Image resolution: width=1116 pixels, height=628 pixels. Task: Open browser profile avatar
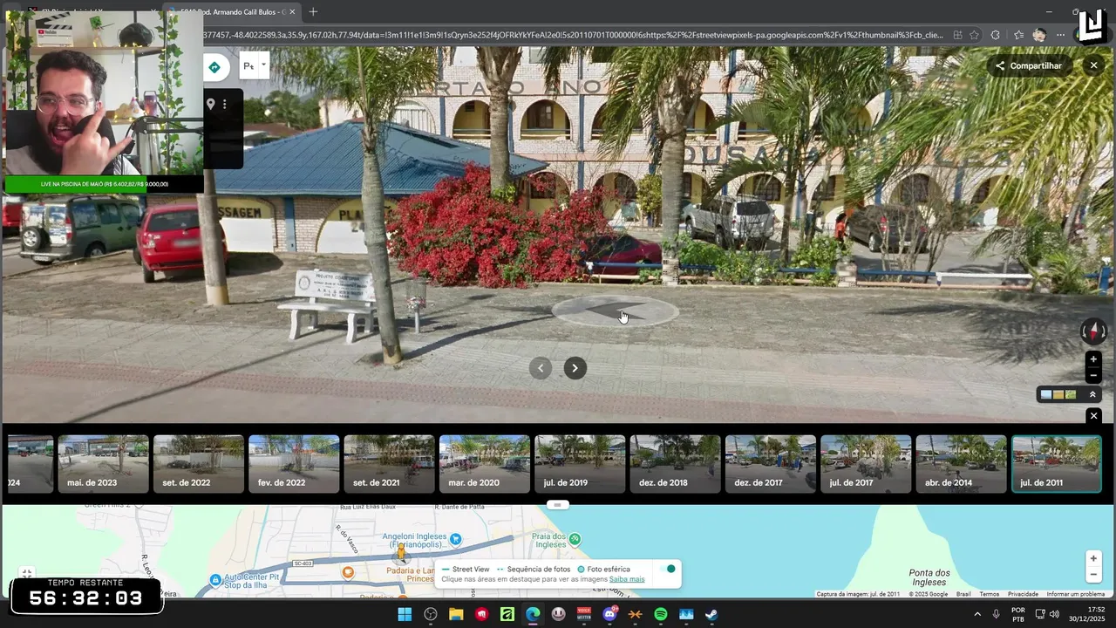[x=1039, y=35]
